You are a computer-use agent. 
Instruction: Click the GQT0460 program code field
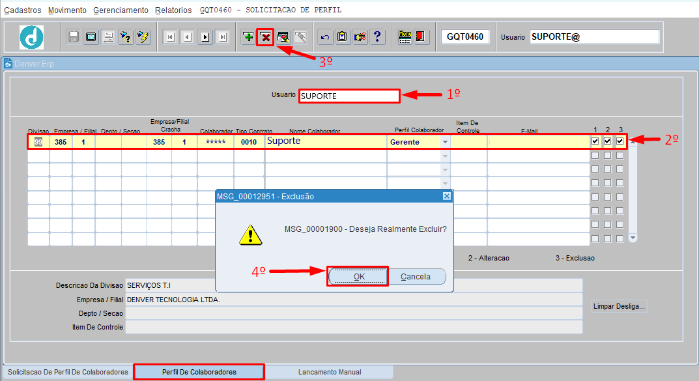pyautogui.click(x=465, y=37)
